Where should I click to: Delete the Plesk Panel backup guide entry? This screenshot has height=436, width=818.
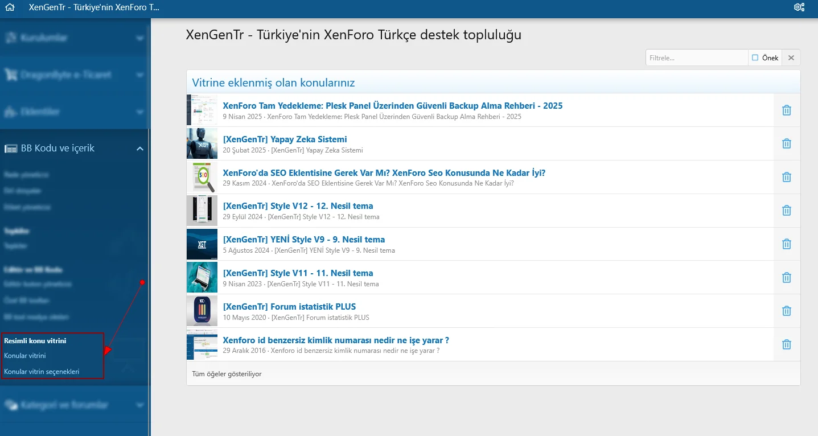pyautogui.click(x=786, y=110)
